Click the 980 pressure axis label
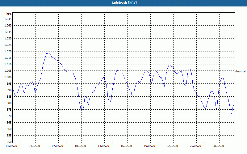 (9, 103)
